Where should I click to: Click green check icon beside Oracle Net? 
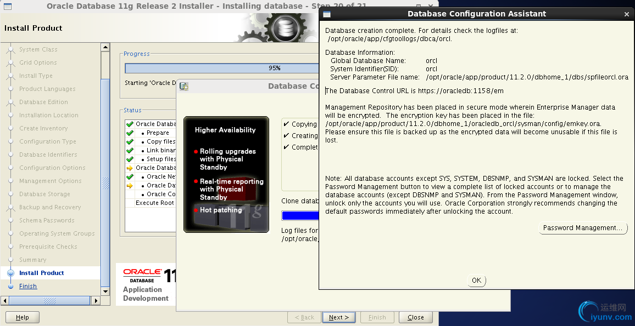coord(130,176)
